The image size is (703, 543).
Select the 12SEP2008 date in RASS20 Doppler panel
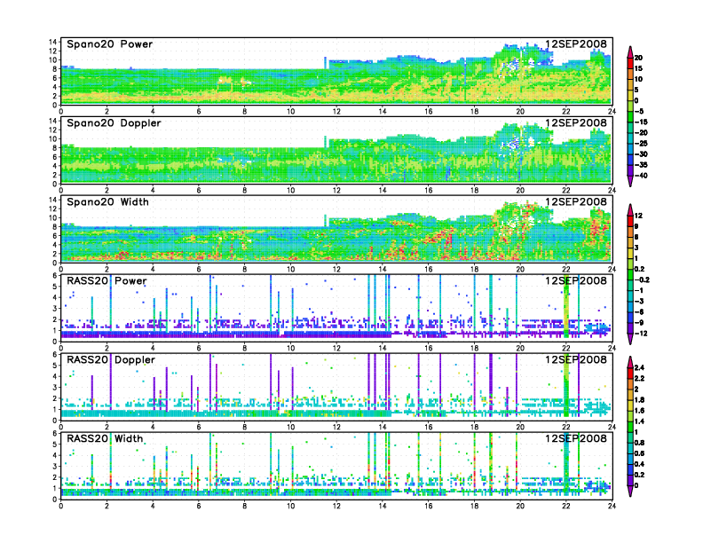(x=576, y=359)
